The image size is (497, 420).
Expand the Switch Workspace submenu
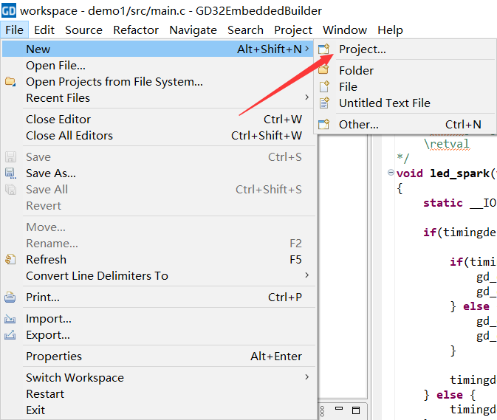(x=306, y=378)
